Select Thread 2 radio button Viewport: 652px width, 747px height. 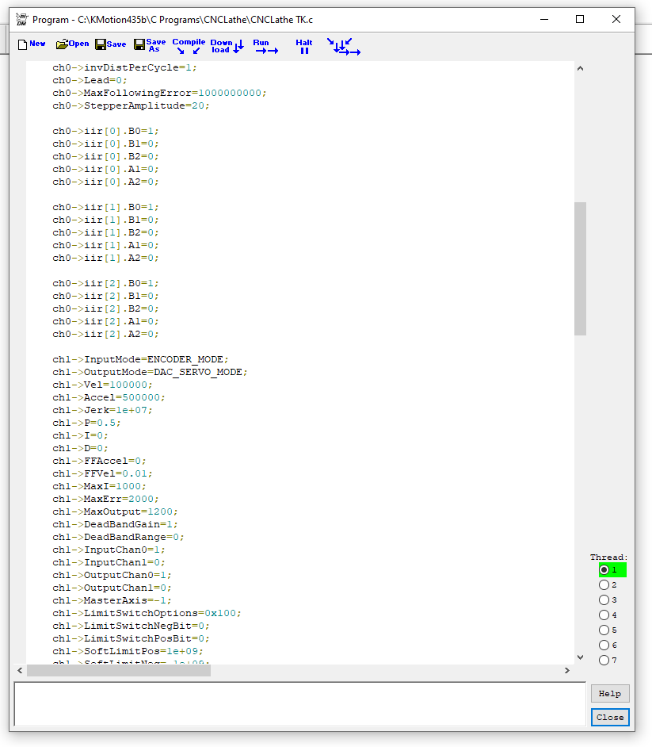604,585
